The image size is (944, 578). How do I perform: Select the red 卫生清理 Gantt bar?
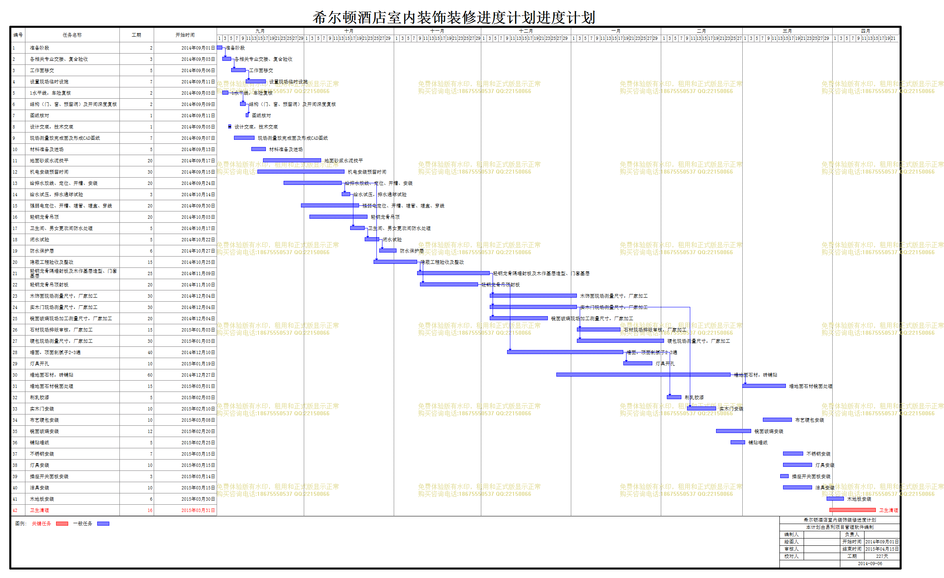click(852, 510)
